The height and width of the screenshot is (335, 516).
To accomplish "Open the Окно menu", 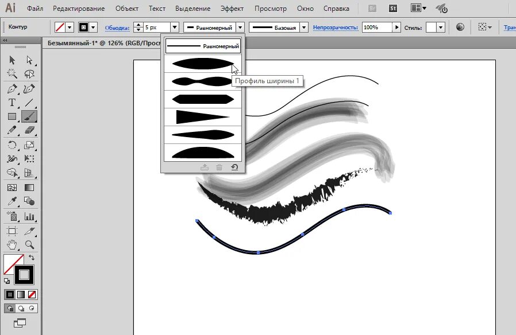I will pos(305,8).
